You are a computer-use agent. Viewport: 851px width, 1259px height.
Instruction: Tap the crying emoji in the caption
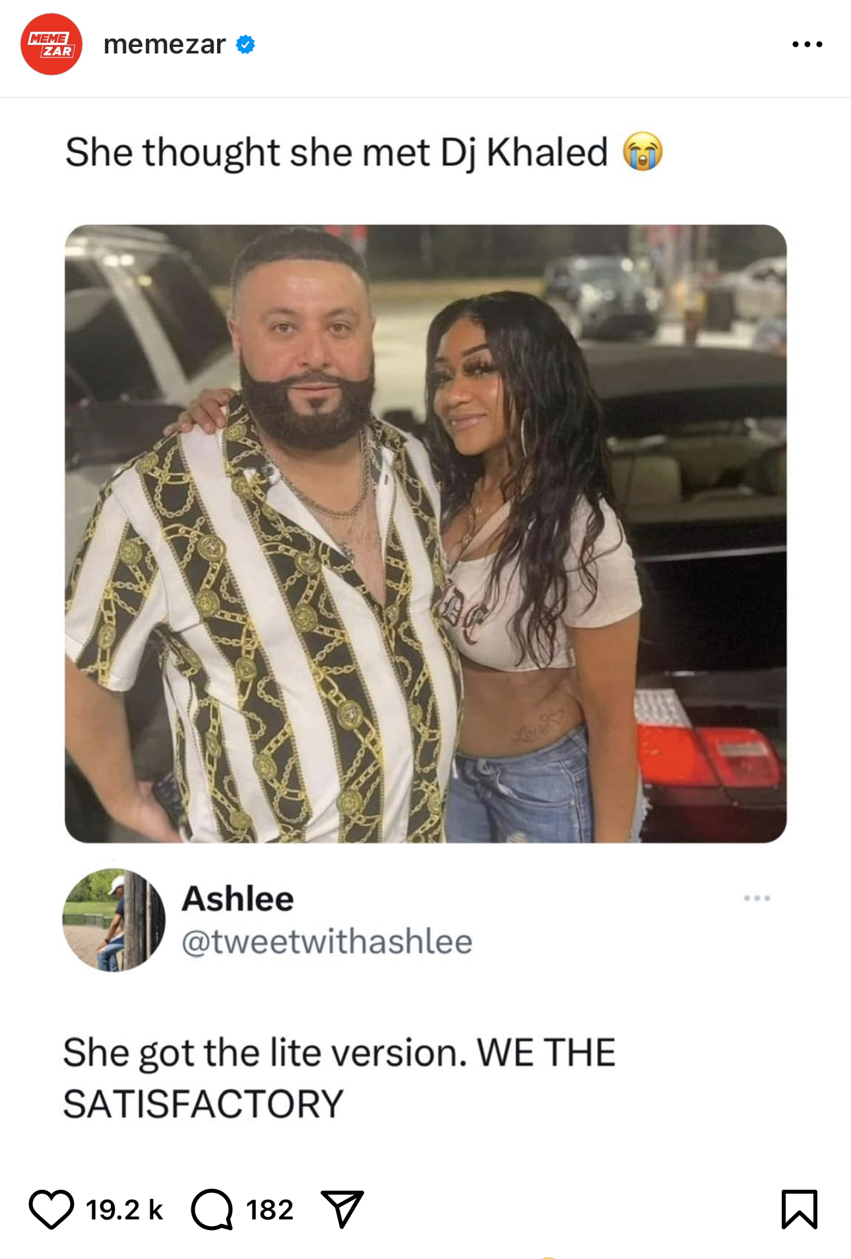[643, 152]
